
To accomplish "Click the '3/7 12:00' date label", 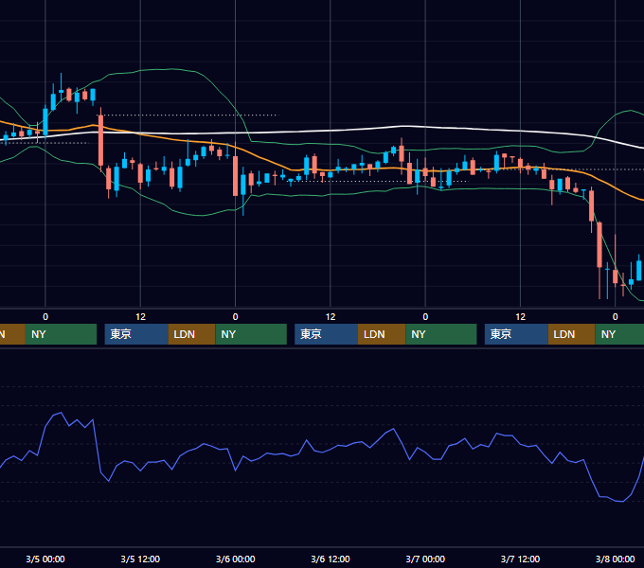I will (x=520, y=559).
